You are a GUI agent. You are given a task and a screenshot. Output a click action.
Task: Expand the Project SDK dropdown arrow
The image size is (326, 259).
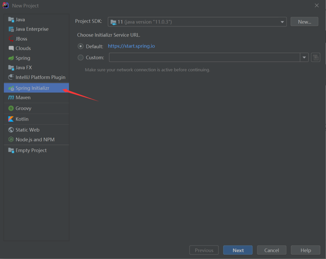coord(282,22)
